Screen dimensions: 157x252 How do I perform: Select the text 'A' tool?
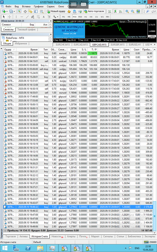pyautogui.click(x=44, y=17)
